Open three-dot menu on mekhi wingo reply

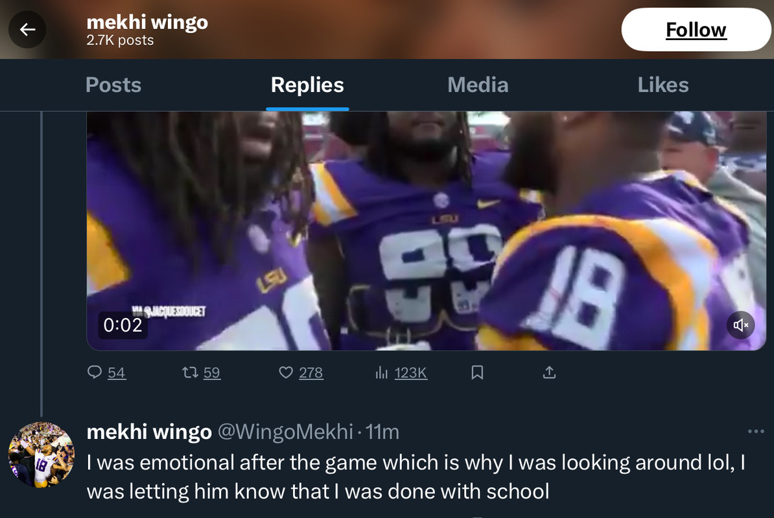756,431
